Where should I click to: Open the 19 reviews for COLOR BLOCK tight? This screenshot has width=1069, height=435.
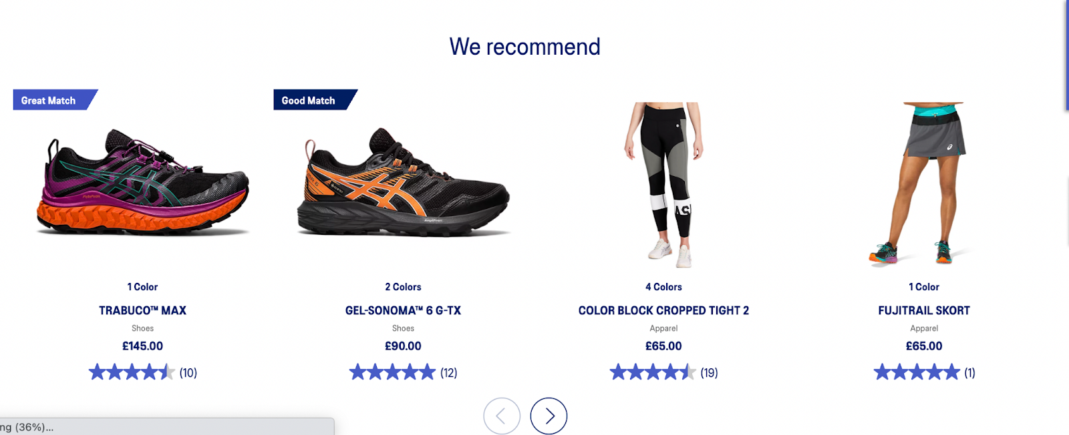click(708, 373)
